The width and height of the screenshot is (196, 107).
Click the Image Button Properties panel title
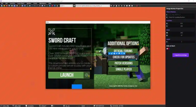(x=175, y=9)
